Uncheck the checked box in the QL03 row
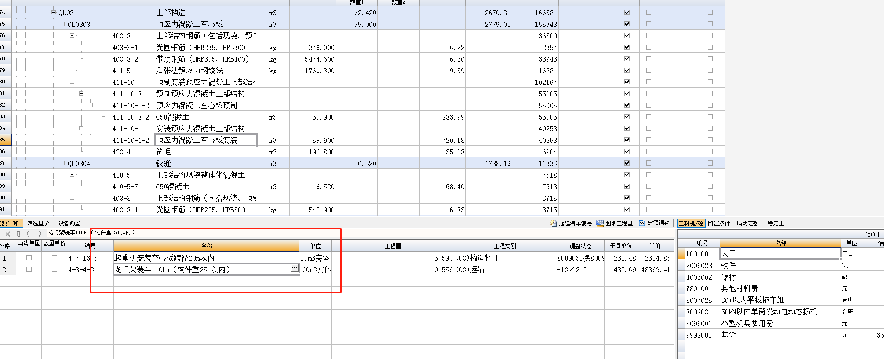Image resolution: width=884 pixels, height=359 pixels. tap(627, 13)
